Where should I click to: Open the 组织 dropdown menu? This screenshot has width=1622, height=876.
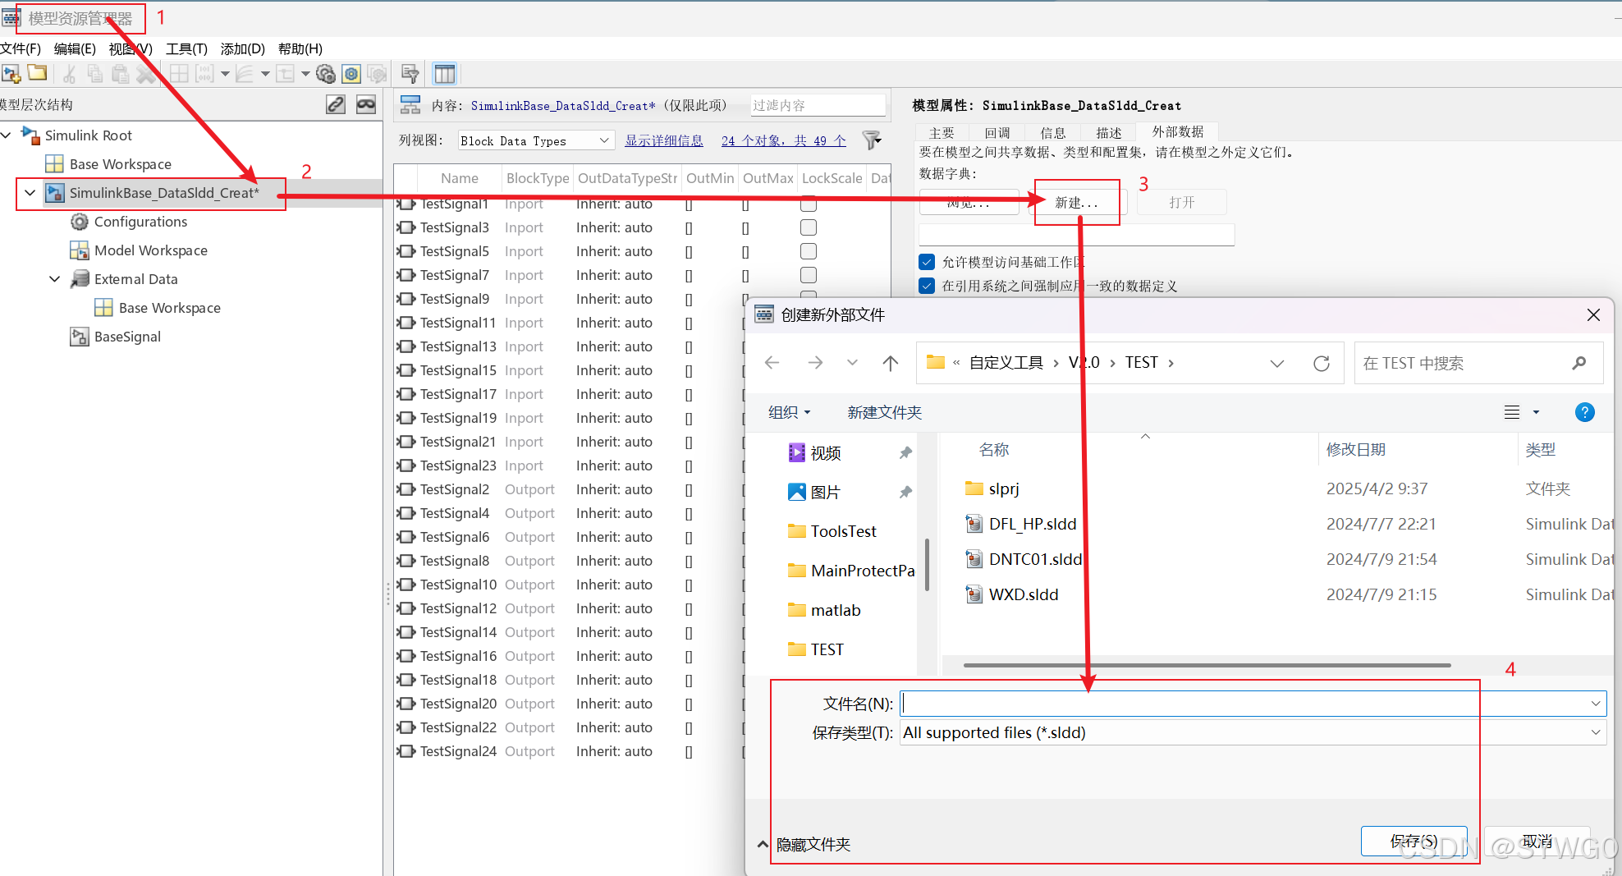tap(790, 412)
